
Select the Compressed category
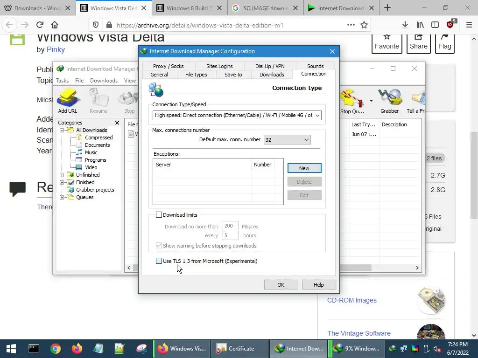[x=99, y=138]
